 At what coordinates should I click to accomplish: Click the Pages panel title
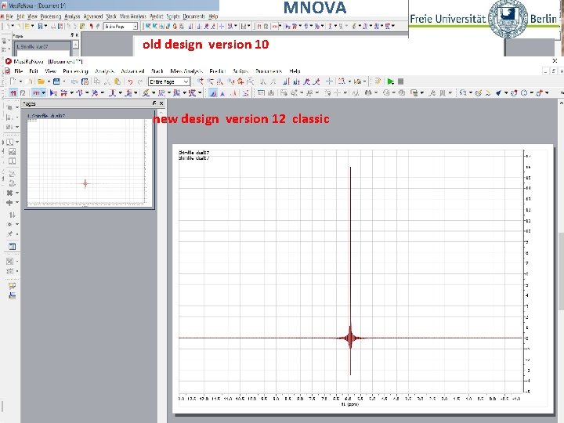tap(29, 103)
